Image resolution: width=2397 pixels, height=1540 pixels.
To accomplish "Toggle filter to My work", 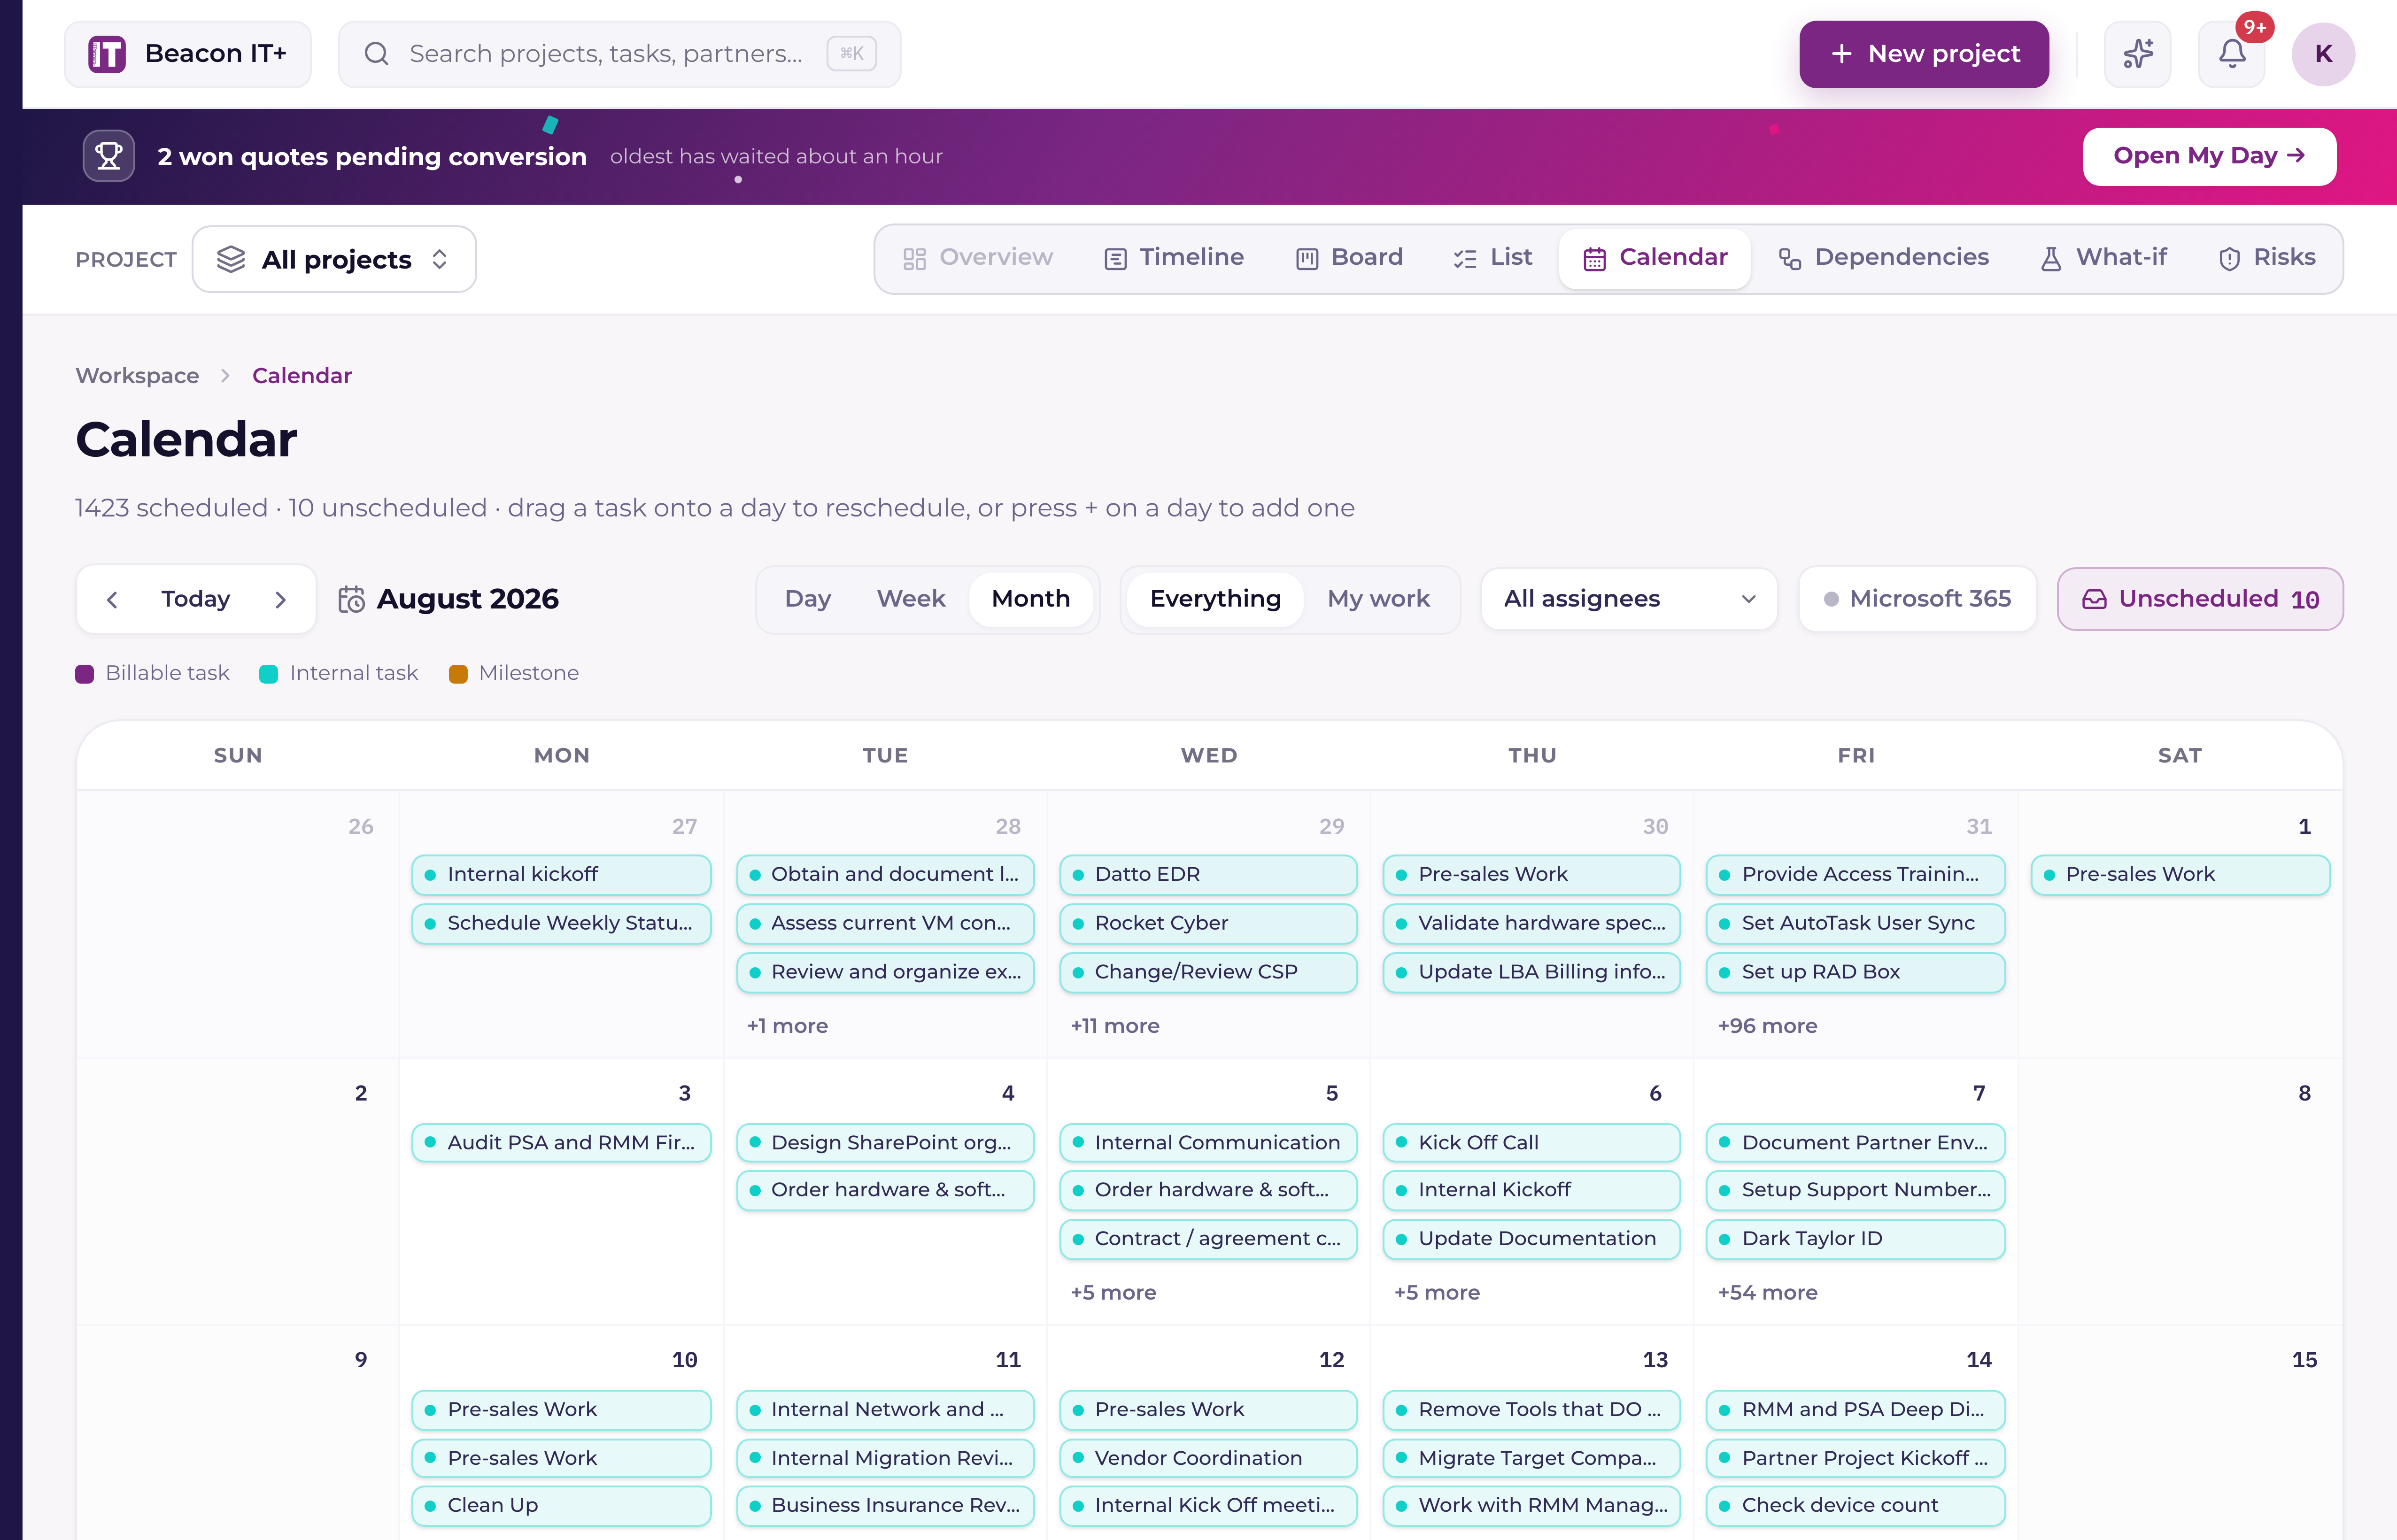I will [1378, 599].
